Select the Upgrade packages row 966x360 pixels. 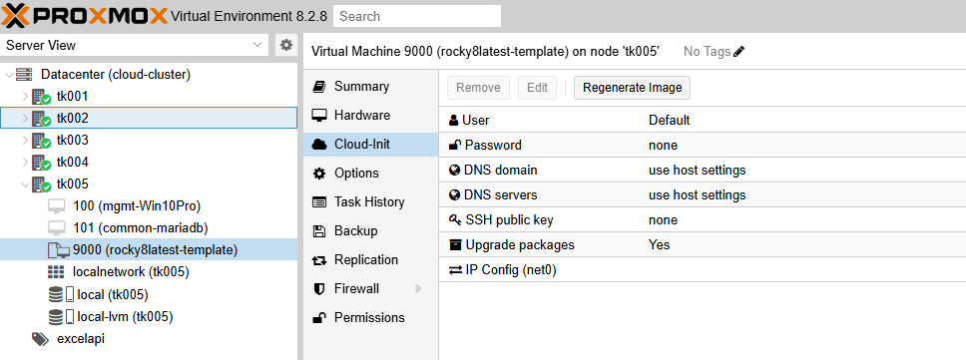click(x=703, y=245)
